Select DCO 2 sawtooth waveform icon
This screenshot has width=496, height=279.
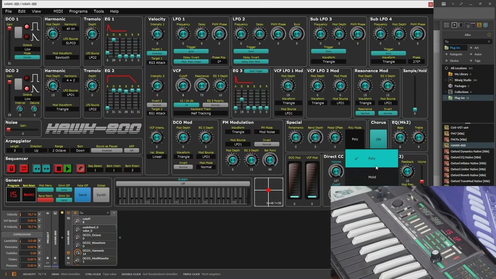click(35, 89)
